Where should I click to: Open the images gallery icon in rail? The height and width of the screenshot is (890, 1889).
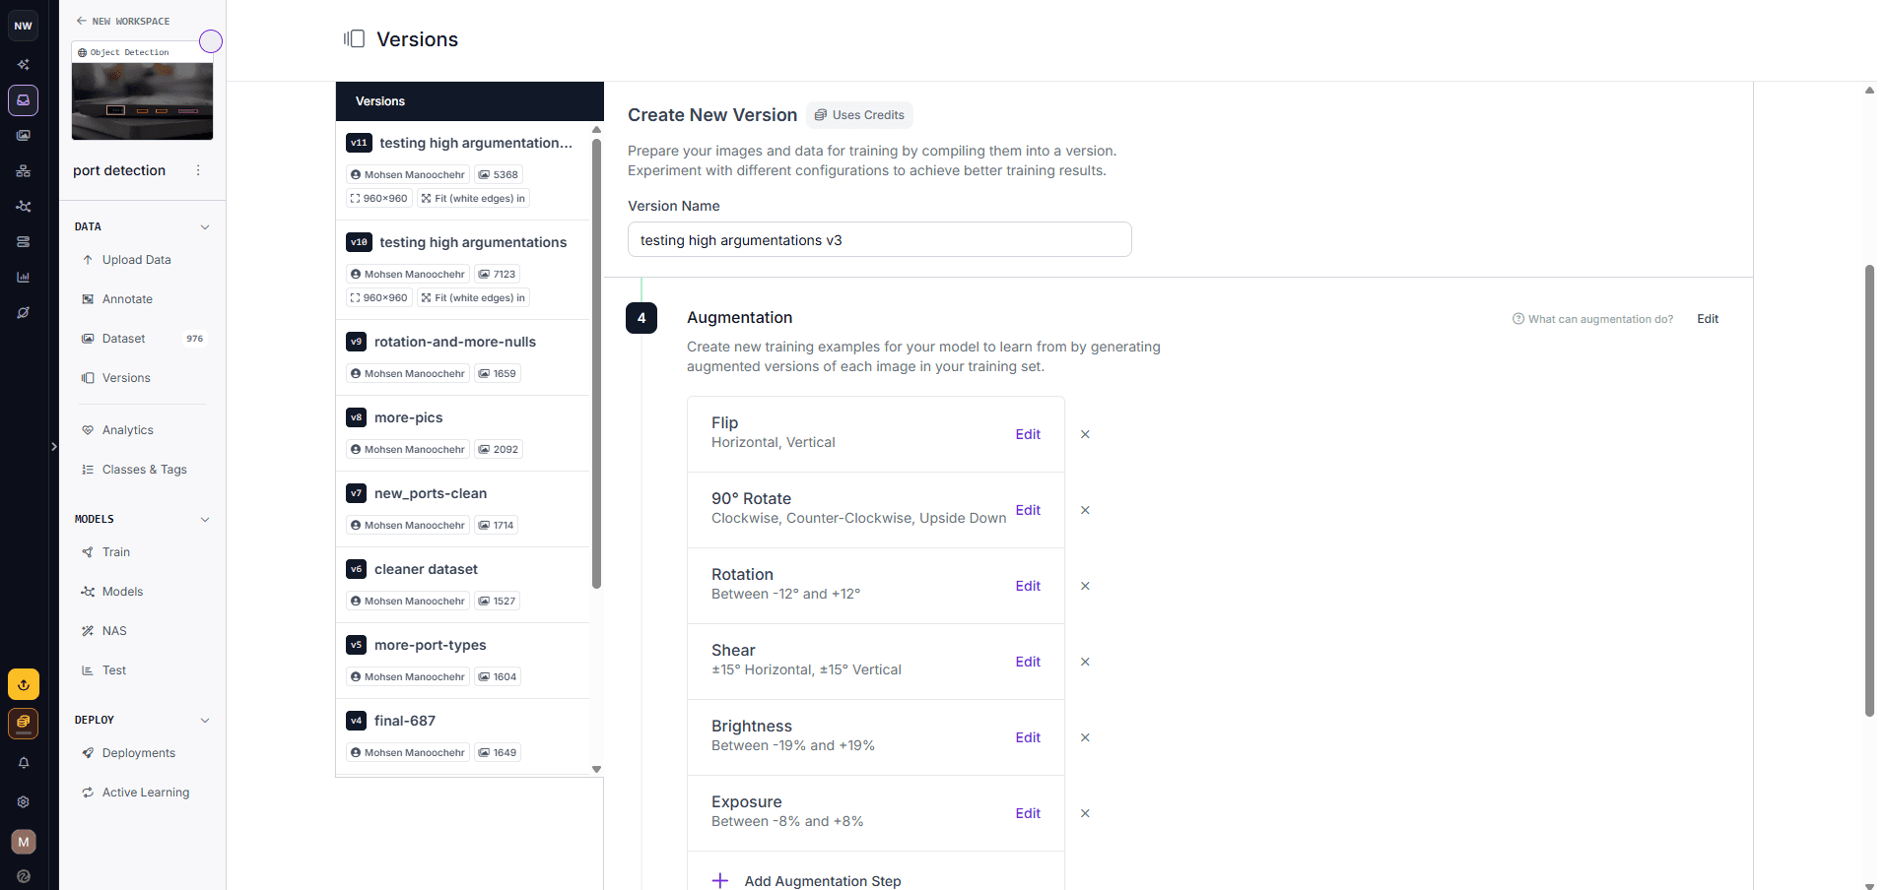[23, 136]
